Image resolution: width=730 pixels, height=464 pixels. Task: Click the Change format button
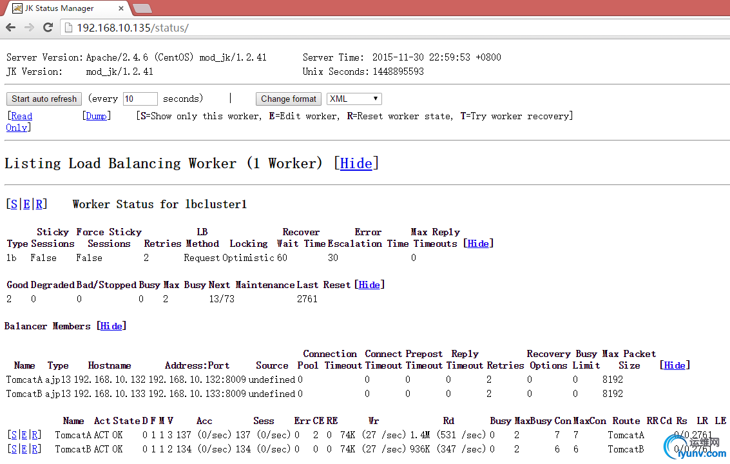tap(288, 99)
